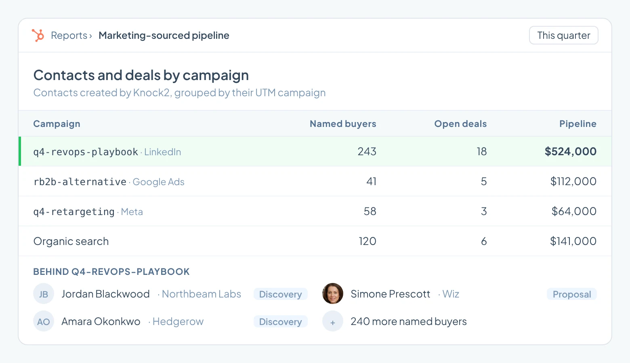Screen dimensions: 630x363
Task: Sort by Pipeline column header
Action: click(x=577, y=124)
